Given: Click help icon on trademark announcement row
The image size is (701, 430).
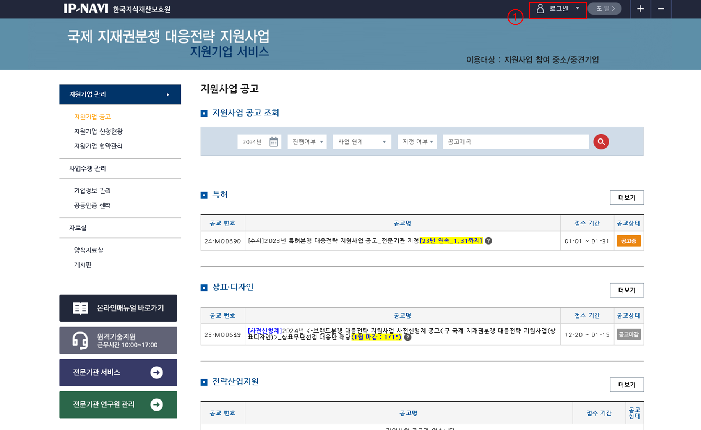Looking at the screenshot, I should pyautogui.click(x=408, y=337).
